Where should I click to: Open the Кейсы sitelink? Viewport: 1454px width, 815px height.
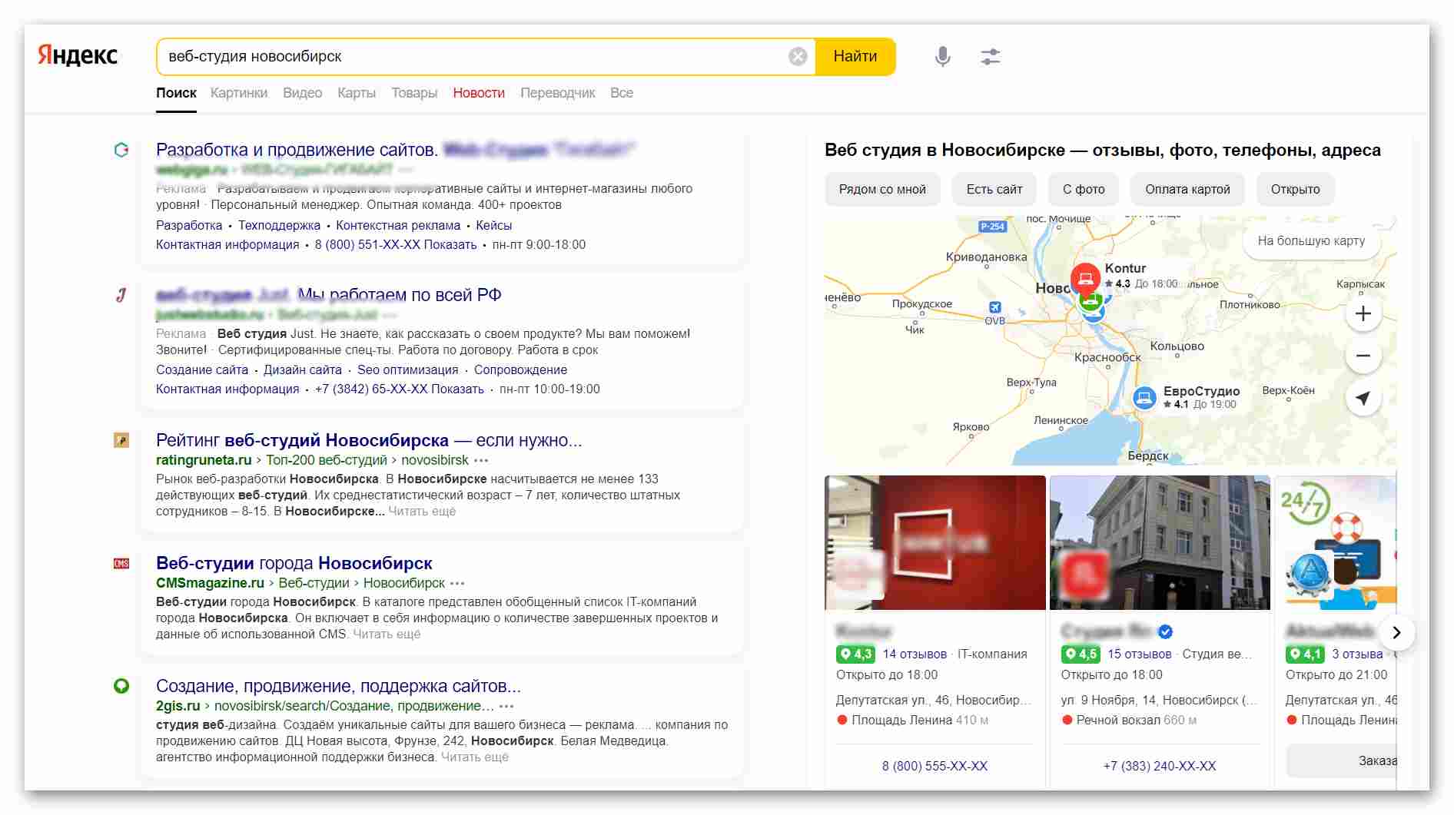tap(493, 225)
